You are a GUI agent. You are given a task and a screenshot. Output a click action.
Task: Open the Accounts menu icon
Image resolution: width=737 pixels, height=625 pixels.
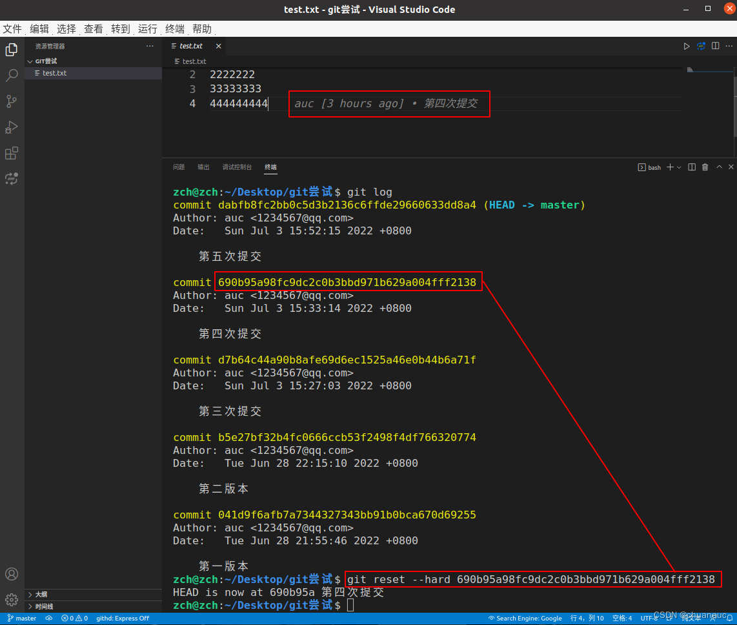coord(12,574)
